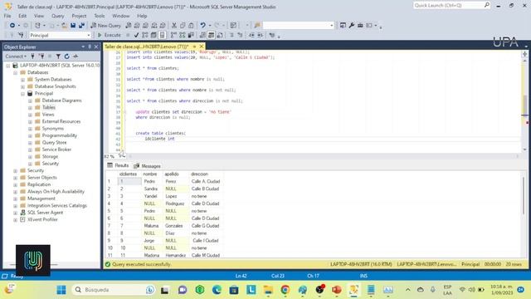Expand the Programmability folder node
531x299 pixels.
coord(30,135)
